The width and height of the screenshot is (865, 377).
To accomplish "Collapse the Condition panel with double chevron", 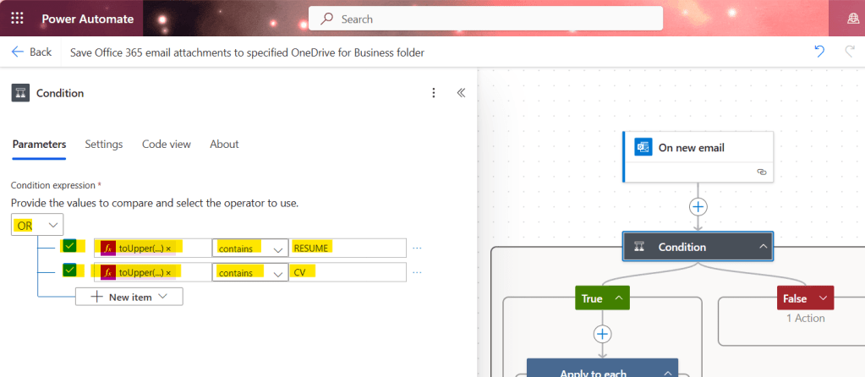I will [x=461, y=93].
